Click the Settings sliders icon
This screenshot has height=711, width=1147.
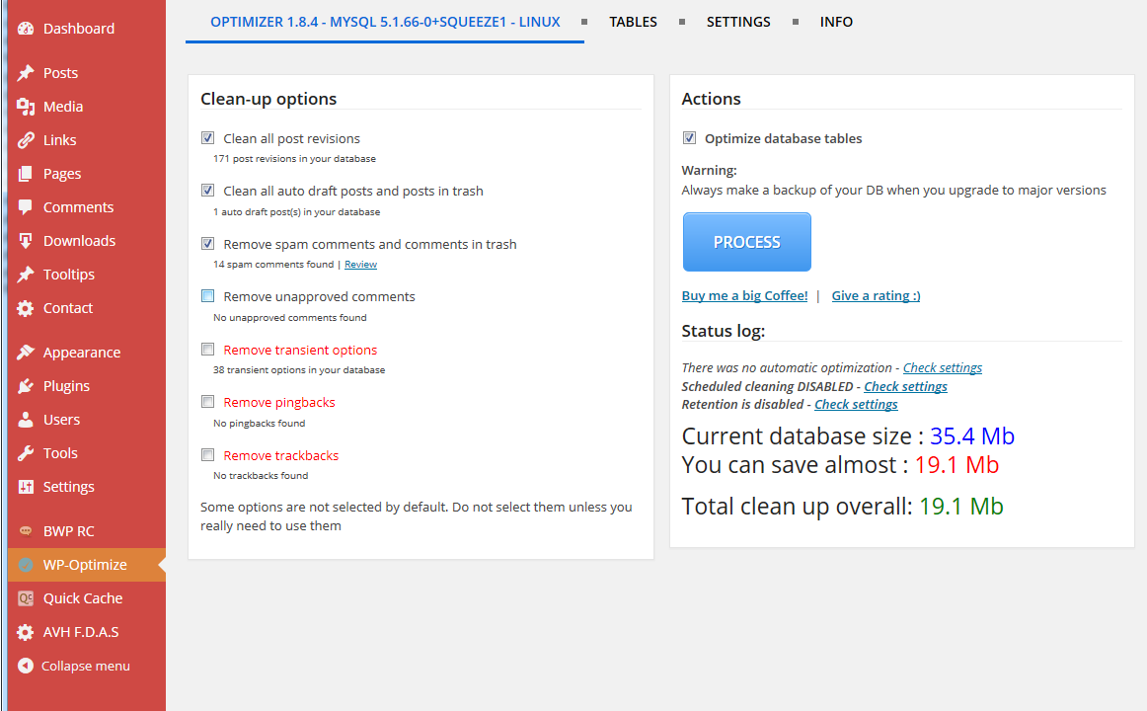(x=26, y=487)
